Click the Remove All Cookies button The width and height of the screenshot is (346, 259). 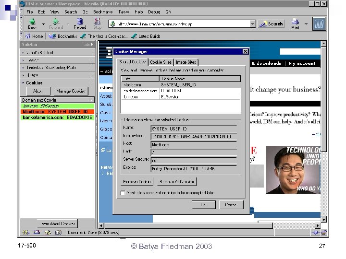176,181
